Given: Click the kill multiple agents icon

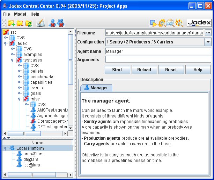Looking at the screenshot, I should point(61,23).
